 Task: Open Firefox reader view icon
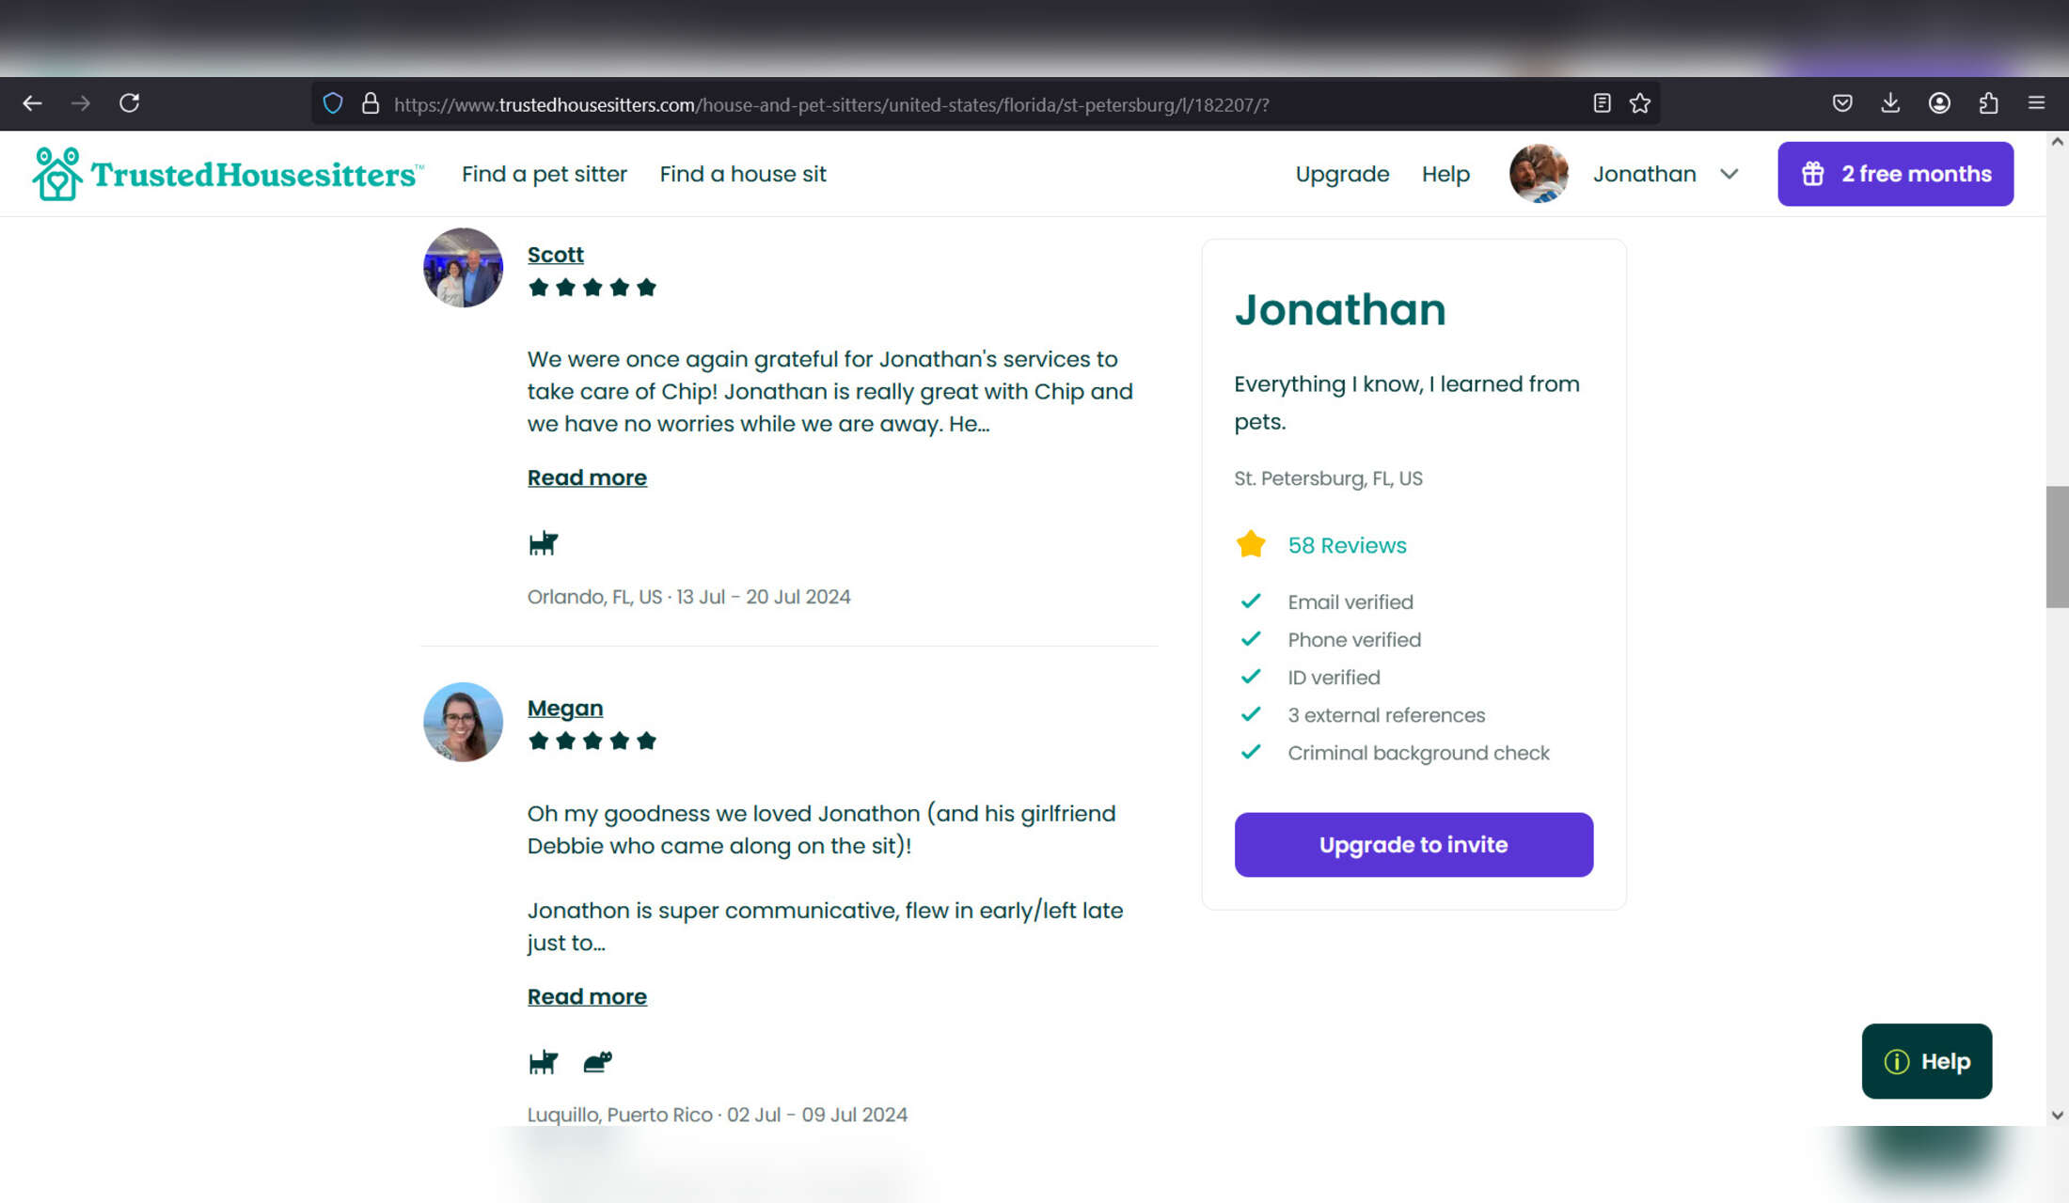pos(1603,103)
